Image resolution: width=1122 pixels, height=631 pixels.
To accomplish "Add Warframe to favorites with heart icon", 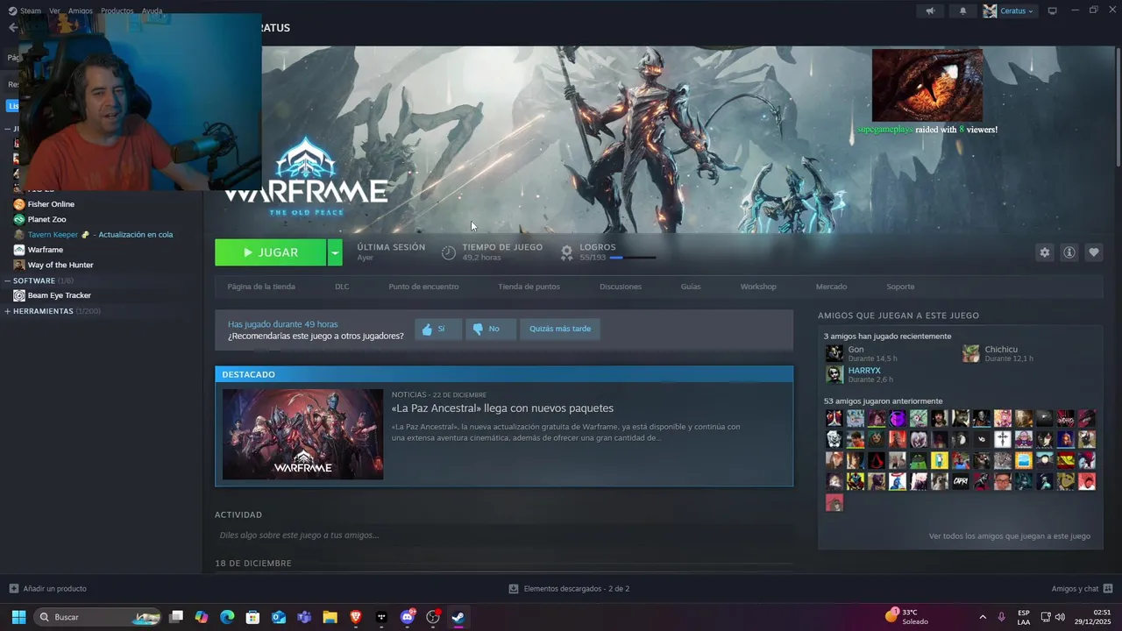I will tap(1093, 252).
